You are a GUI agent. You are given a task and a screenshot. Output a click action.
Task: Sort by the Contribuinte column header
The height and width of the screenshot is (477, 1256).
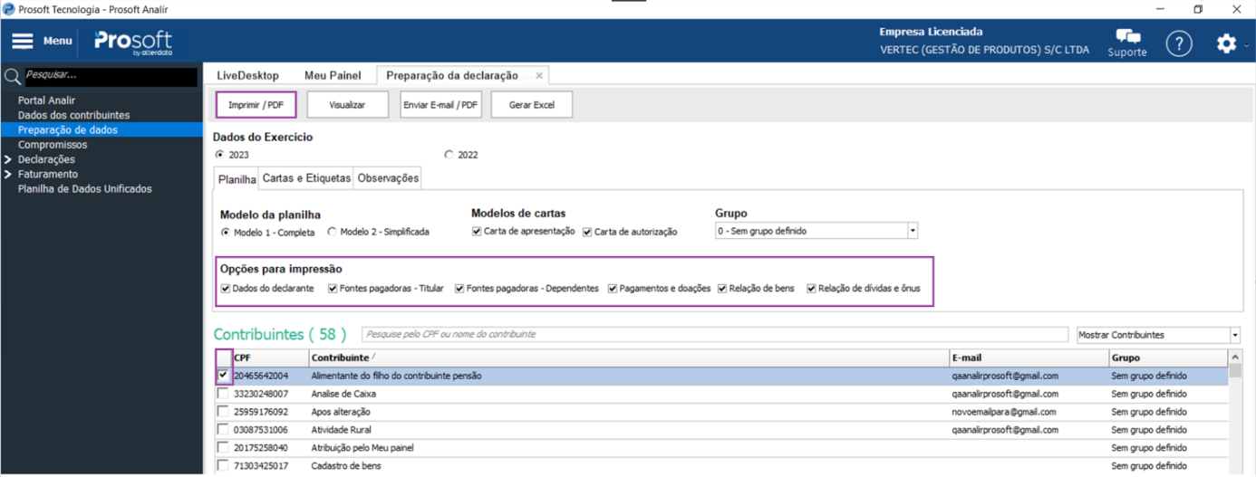point(629,358)
